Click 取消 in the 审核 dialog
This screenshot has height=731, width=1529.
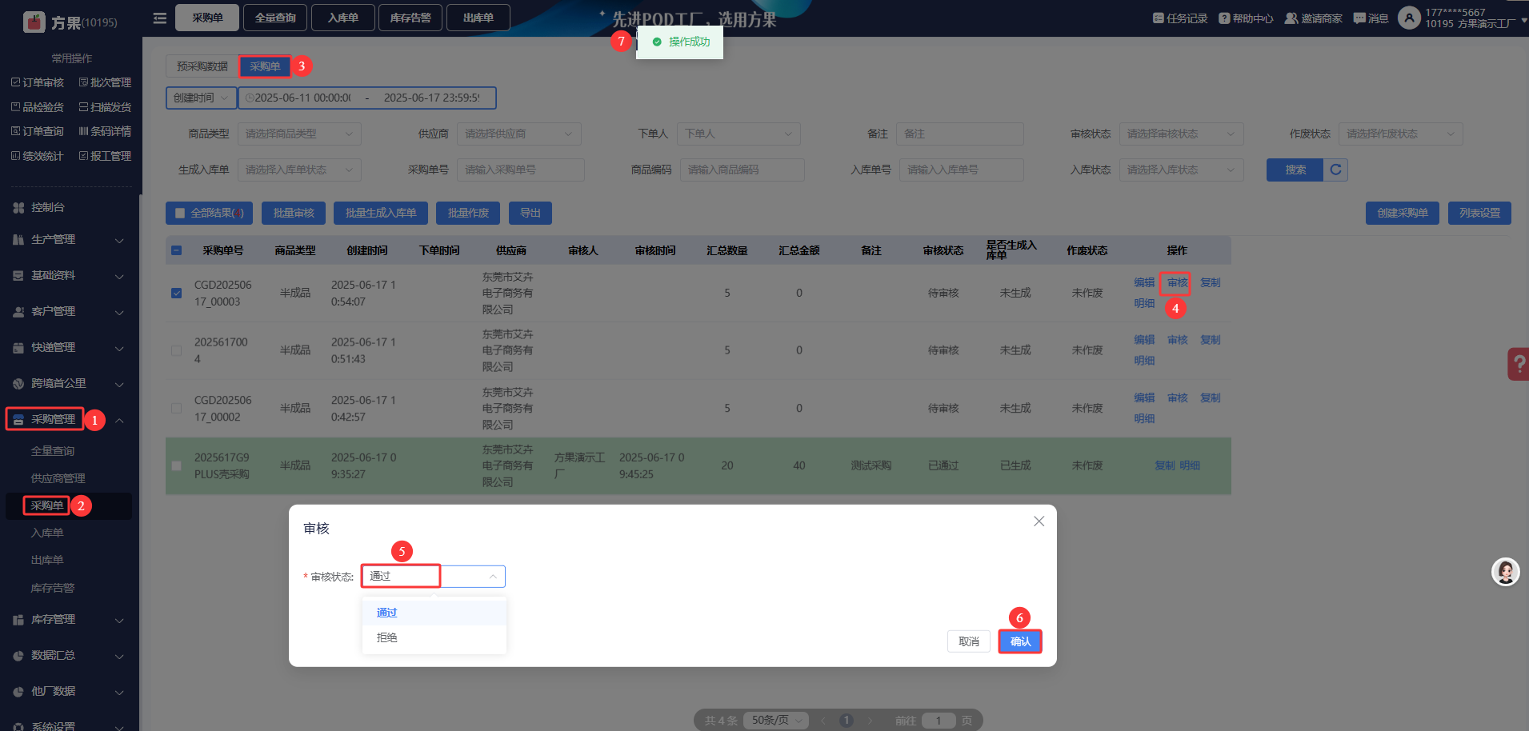coord(969,641)
